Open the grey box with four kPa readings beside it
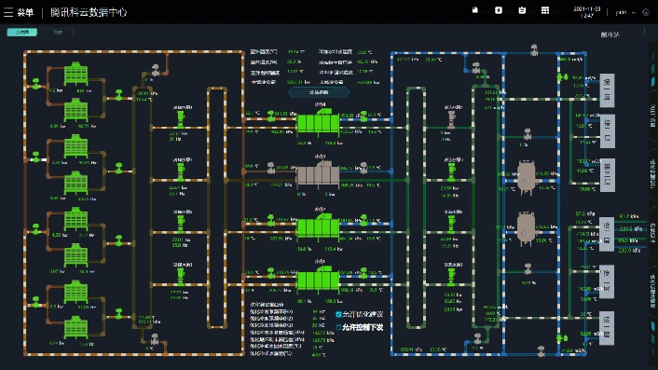The height and width of the screenshot is (370, 658). point(607,235)
